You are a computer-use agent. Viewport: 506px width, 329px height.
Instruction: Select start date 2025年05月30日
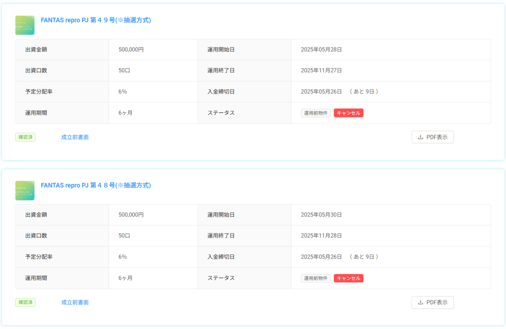click(x=321, y=215)
